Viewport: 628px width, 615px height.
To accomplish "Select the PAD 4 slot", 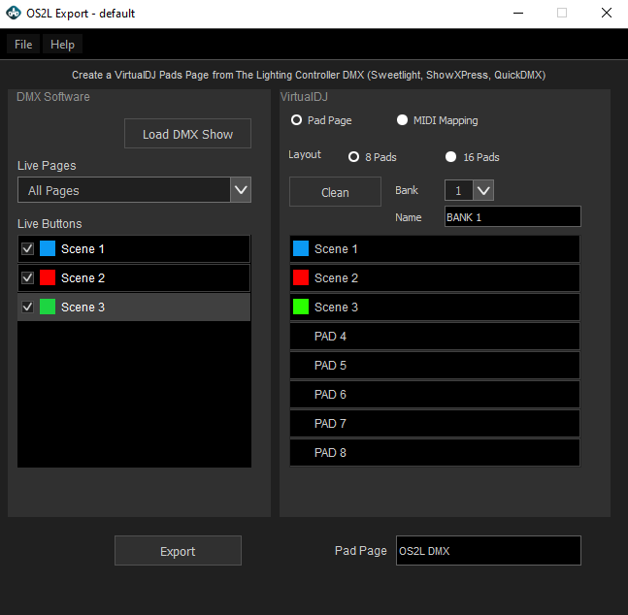I will coord(435,337).
